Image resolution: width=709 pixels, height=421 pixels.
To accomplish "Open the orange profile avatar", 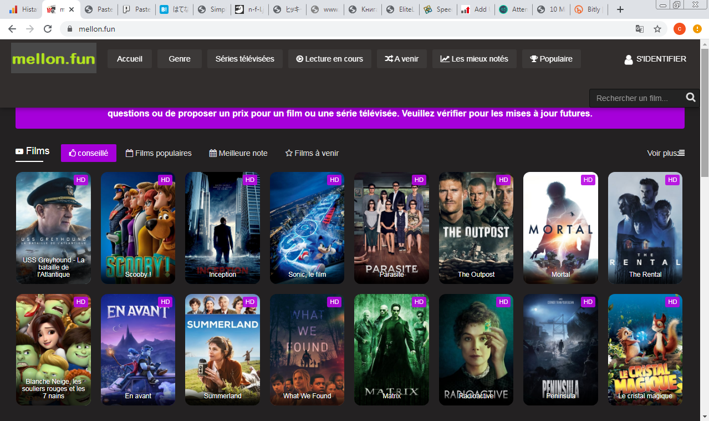I will (680, 29).
